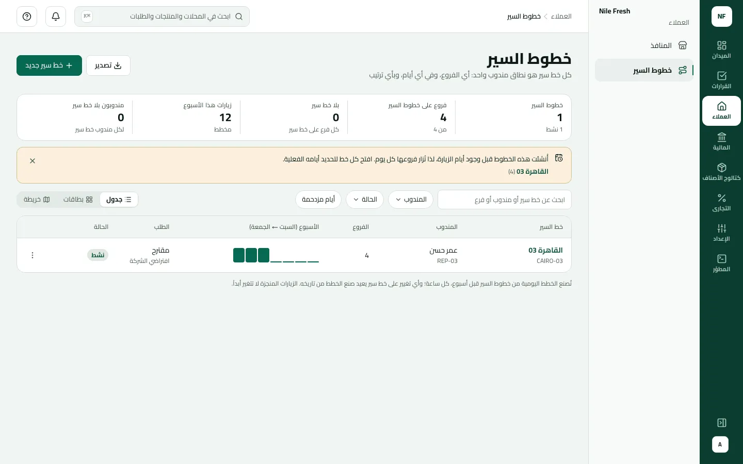Click زيارات هذا الأسبوع stat value 12
The height and width of the screenshot is (464, 743).
[x=225, y=118]
